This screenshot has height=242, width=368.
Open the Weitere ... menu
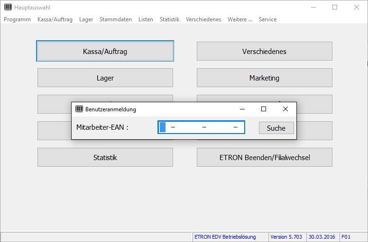239,19
